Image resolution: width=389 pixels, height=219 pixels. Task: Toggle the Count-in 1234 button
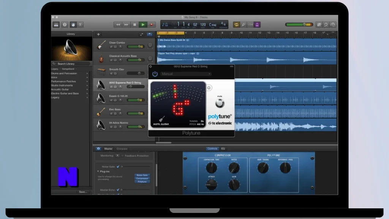tap(250, 25)
